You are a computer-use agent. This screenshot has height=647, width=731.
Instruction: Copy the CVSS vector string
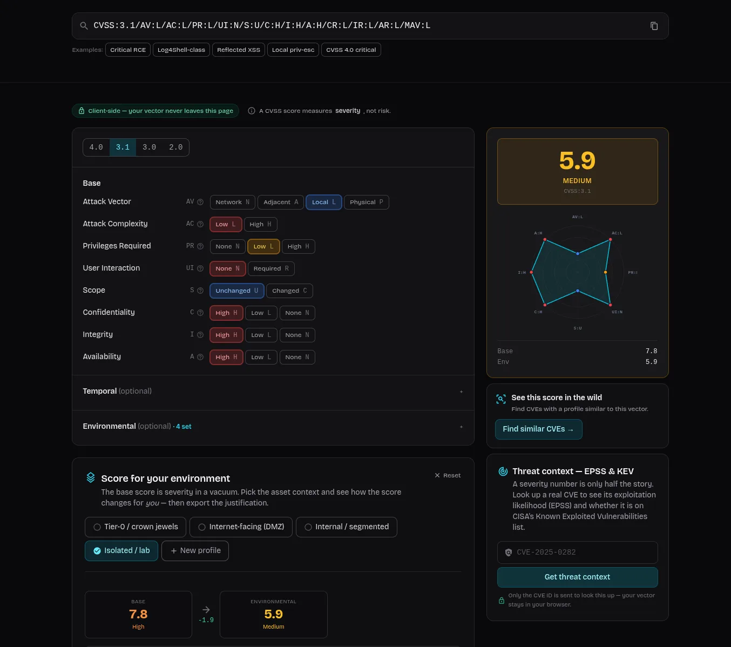tap(654, 26)
